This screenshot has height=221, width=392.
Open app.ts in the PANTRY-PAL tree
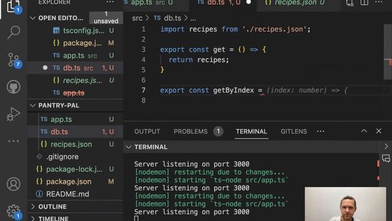coord(75,119)
